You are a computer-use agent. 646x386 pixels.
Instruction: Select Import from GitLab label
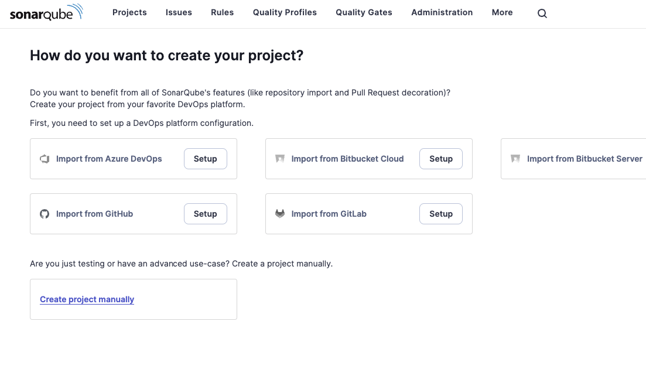tap(329, 214)
